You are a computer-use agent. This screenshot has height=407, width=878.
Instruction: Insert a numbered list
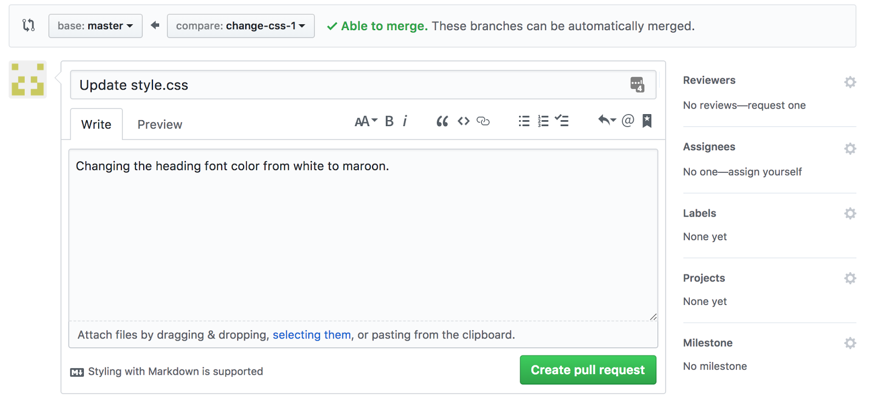(x=543, y=121)
